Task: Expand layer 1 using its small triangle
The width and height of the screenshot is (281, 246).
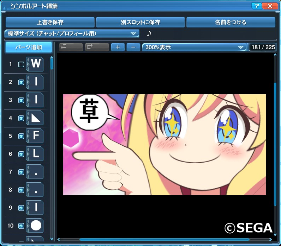Action: [x=28, y=64]
